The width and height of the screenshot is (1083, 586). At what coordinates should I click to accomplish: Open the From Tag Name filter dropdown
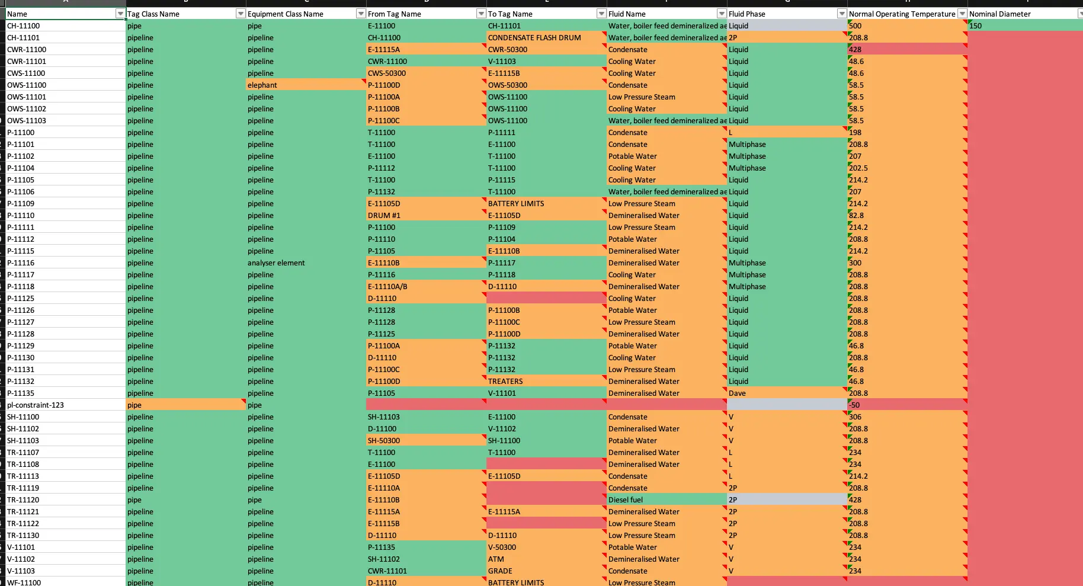[x=481, y=14]
